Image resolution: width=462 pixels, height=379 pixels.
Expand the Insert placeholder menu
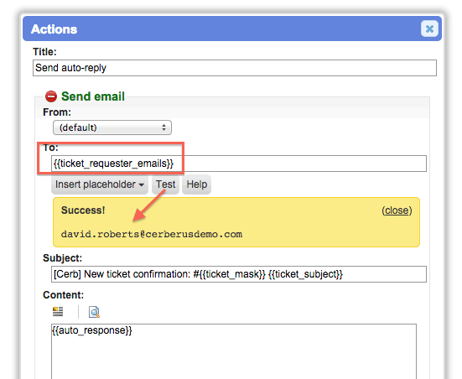100,184
